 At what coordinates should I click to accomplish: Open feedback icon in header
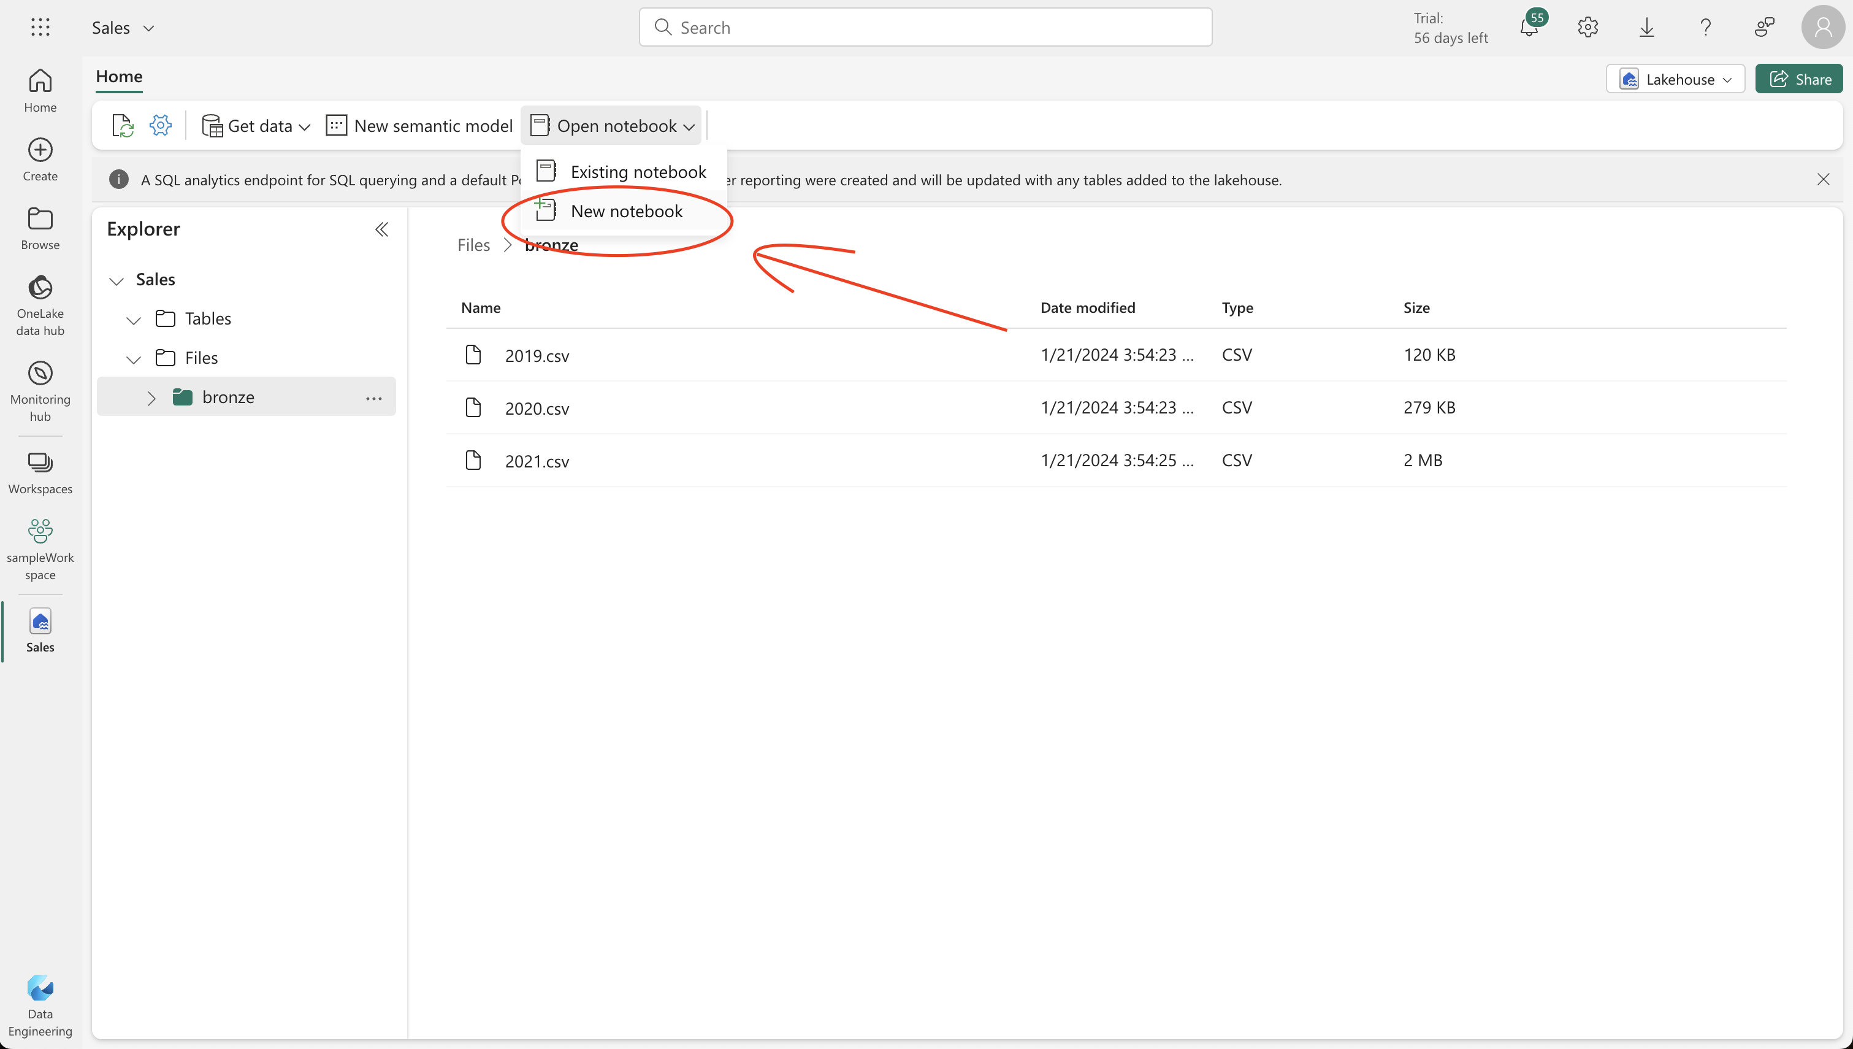coord(1765,28)
